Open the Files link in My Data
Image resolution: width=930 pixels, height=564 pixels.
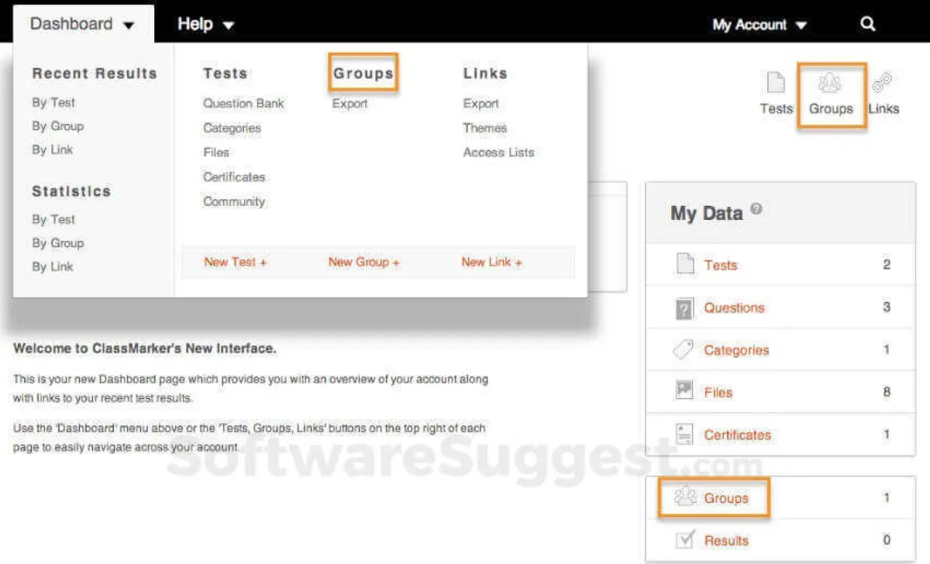click(x=718, y=392)
